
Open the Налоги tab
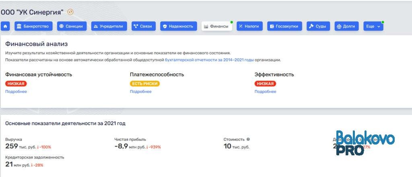pyautogui.click(x=249, y=26)
